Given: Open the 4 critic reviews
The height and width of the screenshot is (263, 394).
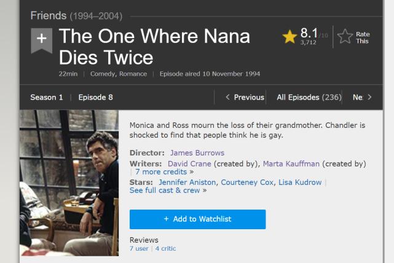Looking at the screenshot, I should [x=165, y=248].
